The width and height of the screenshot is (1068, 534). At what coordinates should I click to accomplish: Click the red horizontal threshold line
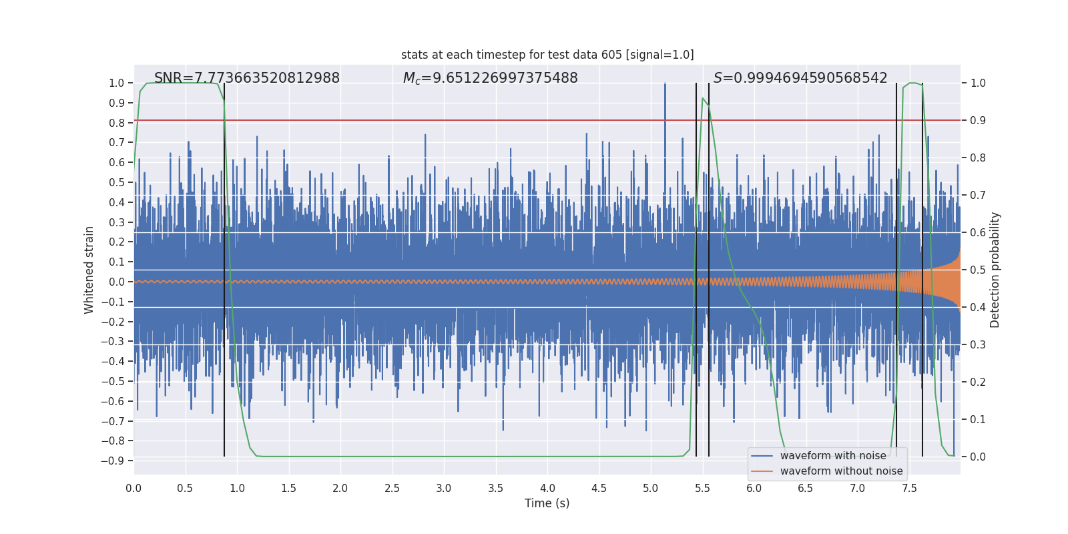(547, 120)
